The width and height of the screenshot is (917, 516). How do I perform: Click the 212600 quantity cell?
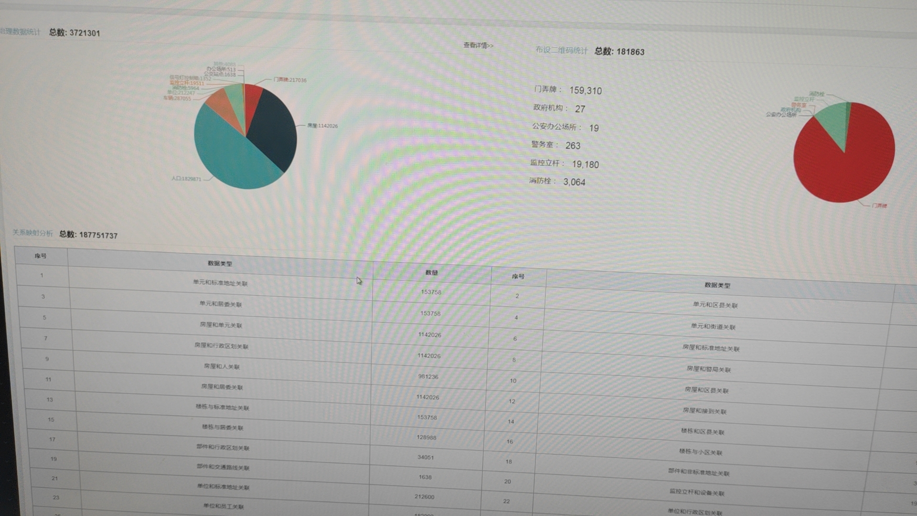(424, 497)
